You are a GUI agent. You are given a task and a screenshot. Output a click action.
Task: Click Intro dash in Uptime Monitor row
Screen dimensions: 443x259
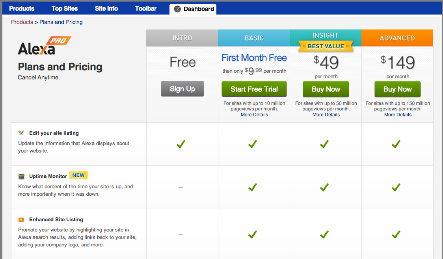click(x=181, y=187)
